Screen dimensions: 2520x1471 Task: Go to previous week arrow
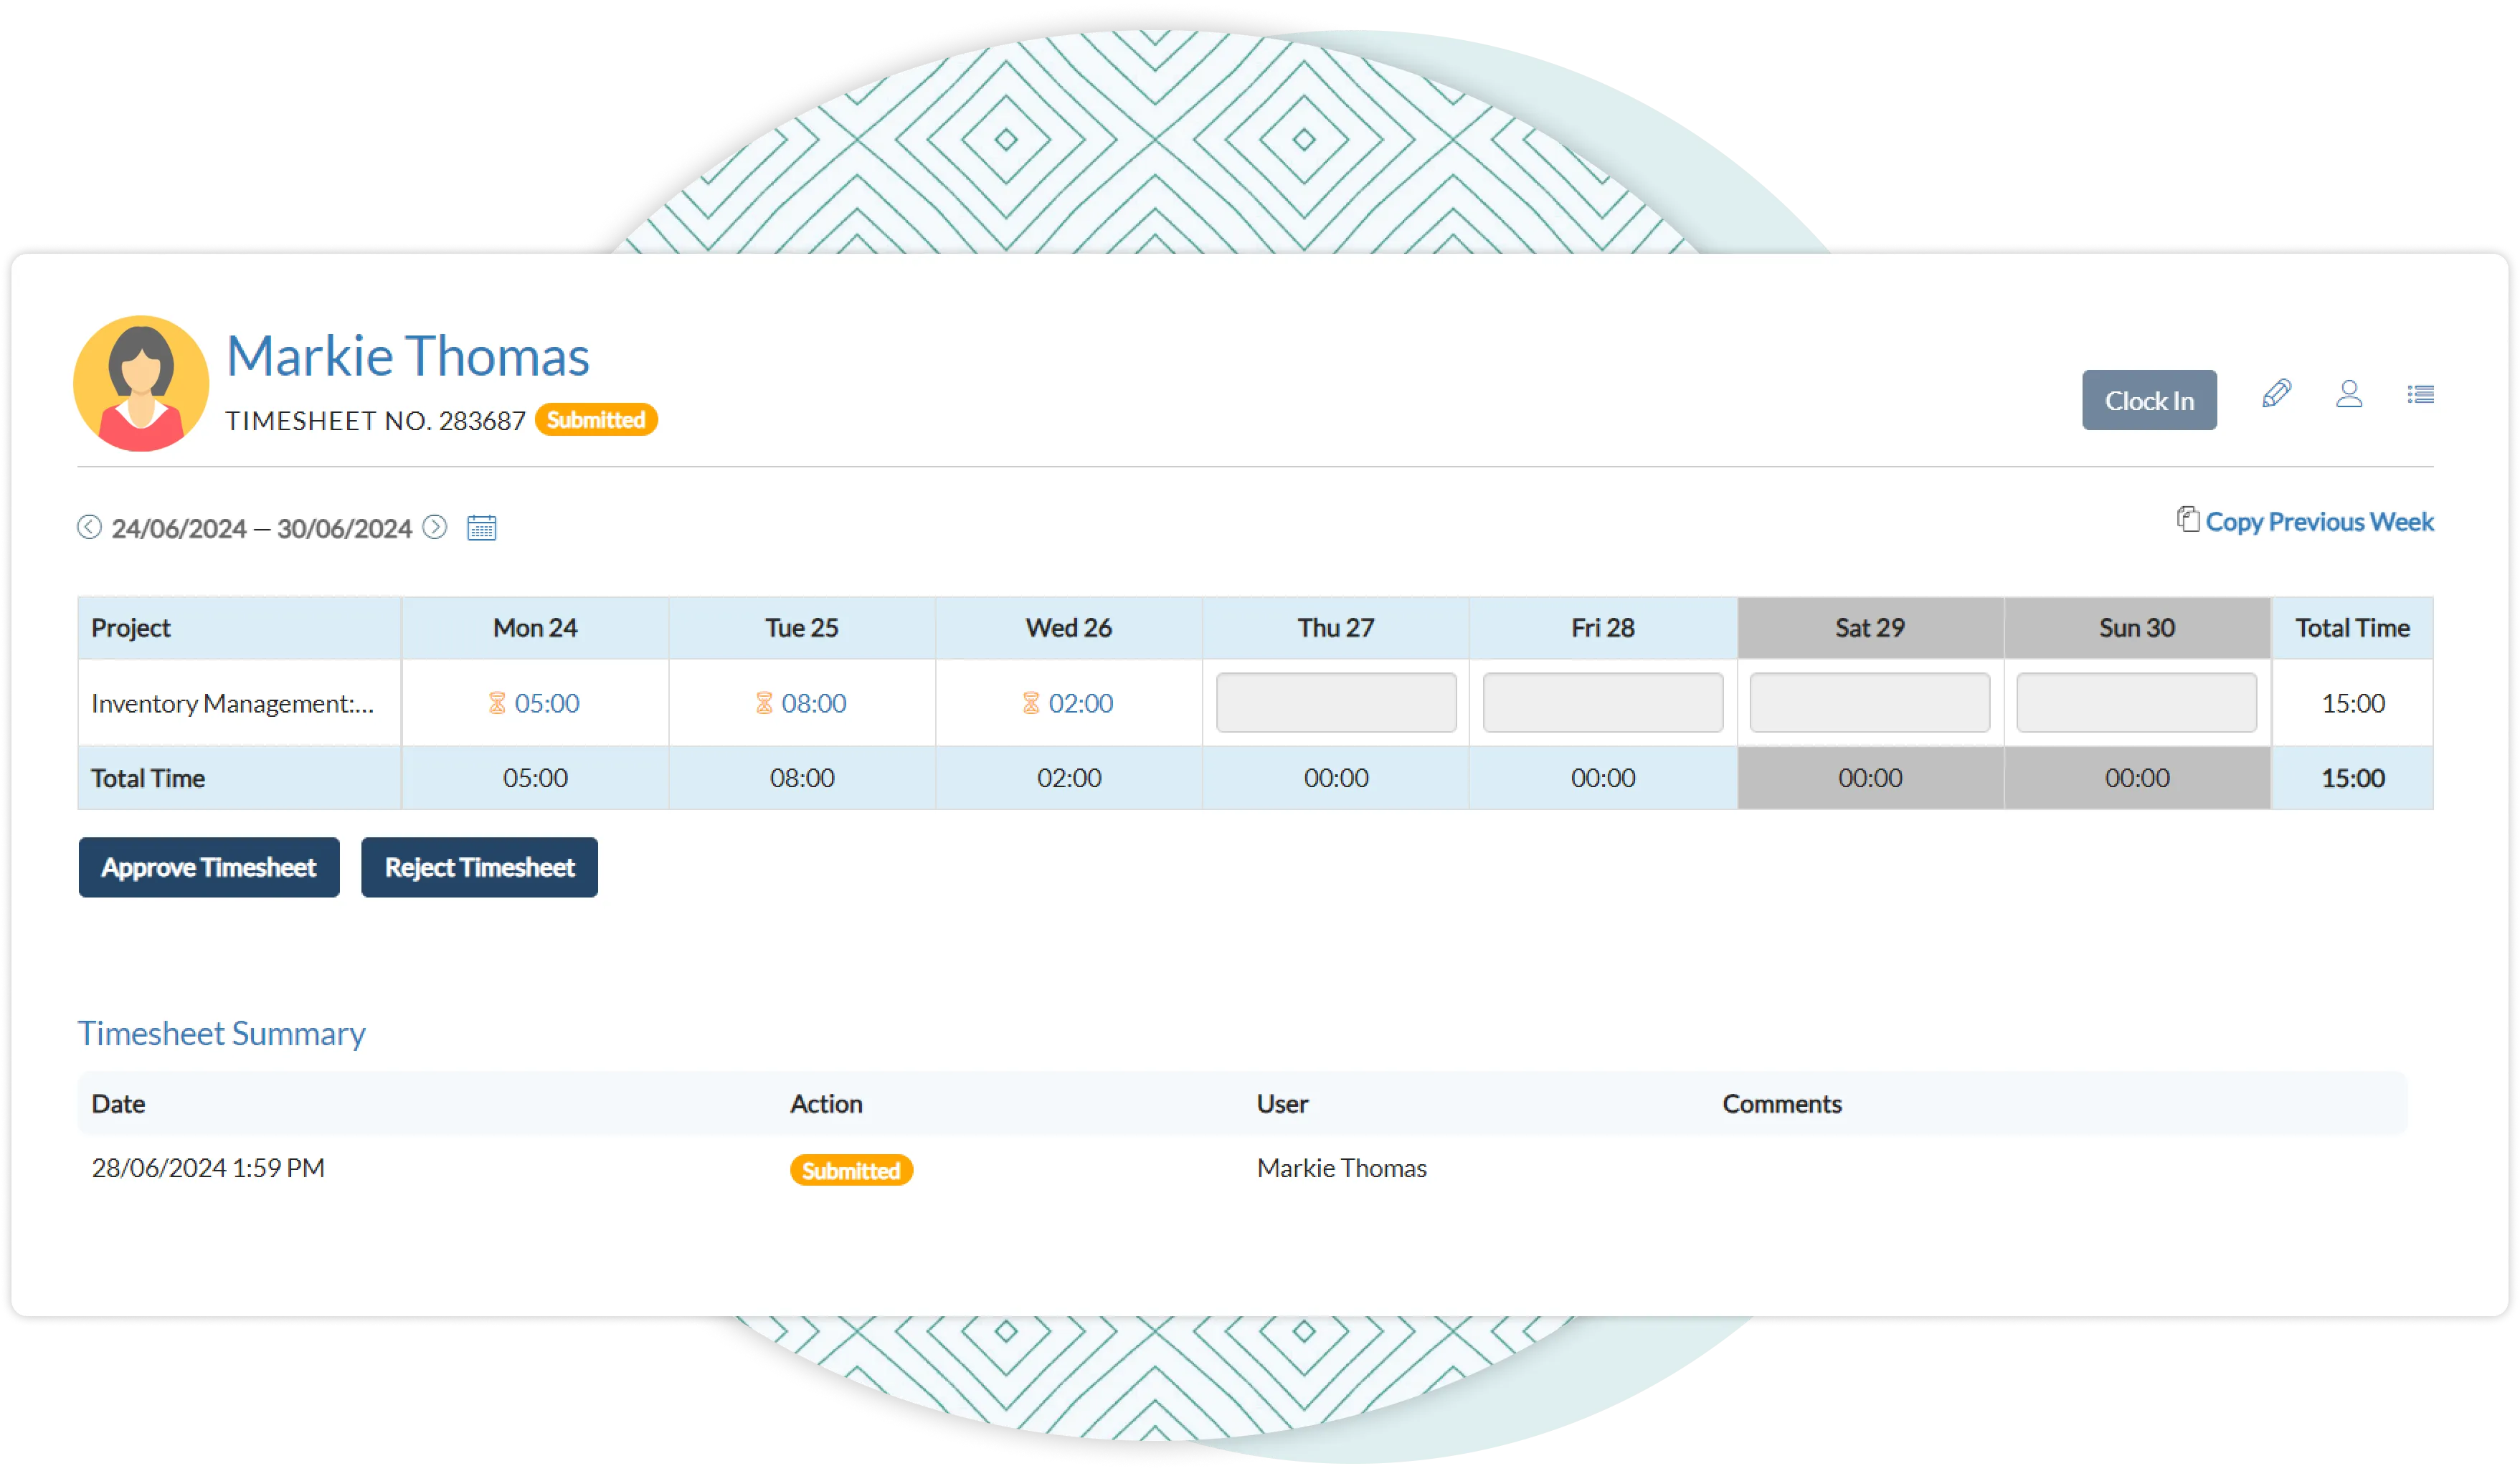(89, 527)
